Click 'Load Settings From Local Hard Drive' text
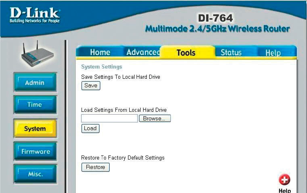Image resolution: width=307 pixels, height=193 pixels. [x=124, y=110]
